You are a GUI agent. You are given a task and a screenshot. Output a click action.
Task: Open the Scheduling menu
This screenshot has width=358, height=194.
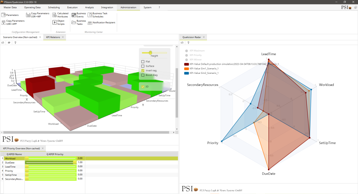[x=54, y=8]
